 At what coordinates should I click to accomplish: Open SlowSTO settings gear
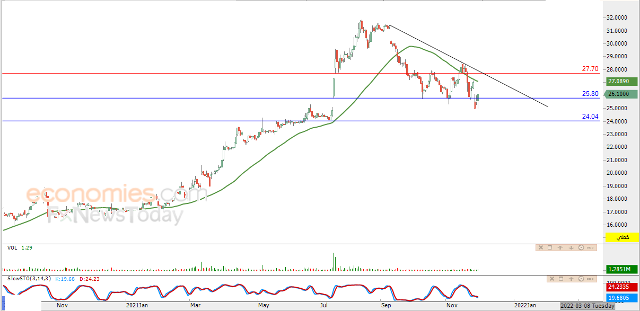pos(581,279)
